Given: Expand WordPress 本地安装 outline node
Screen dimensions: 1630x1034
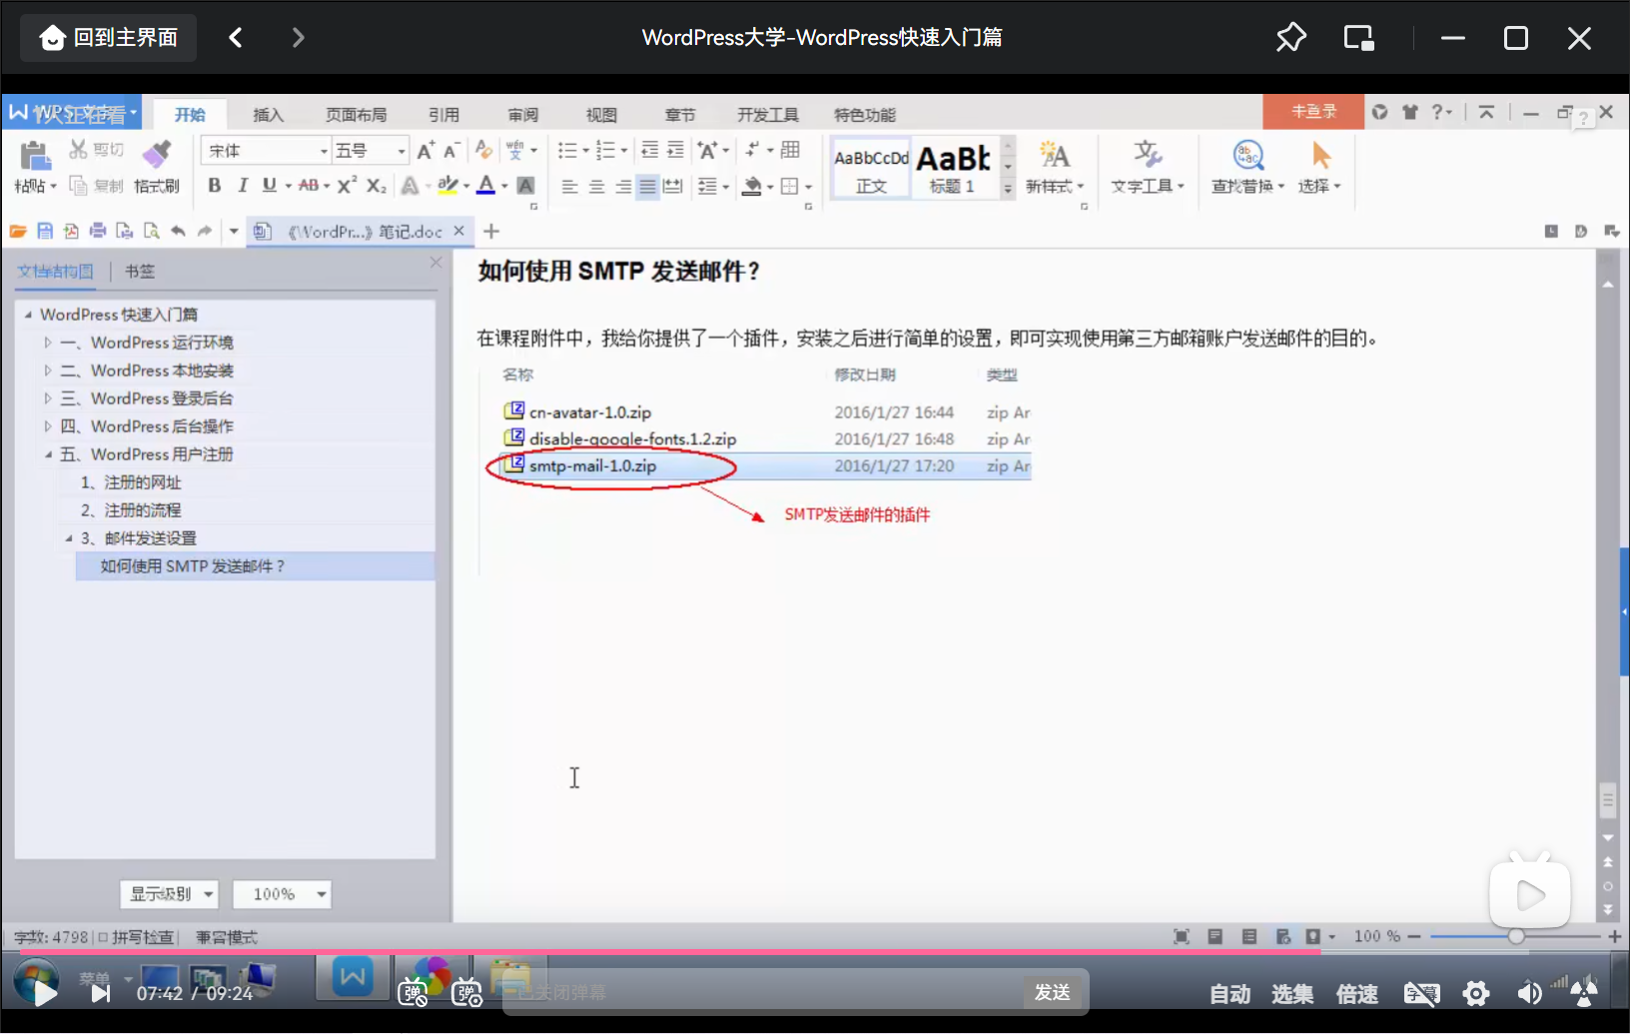Looking at the screenshot, I should [x=47, y=371].
